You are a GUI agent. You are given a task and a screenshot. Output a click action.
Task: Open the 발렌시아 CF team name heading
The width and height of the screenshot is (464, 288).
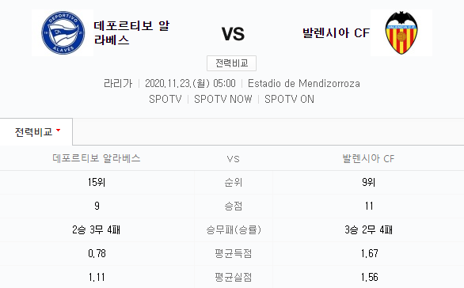pyautogui.click(x=336, y=32)
